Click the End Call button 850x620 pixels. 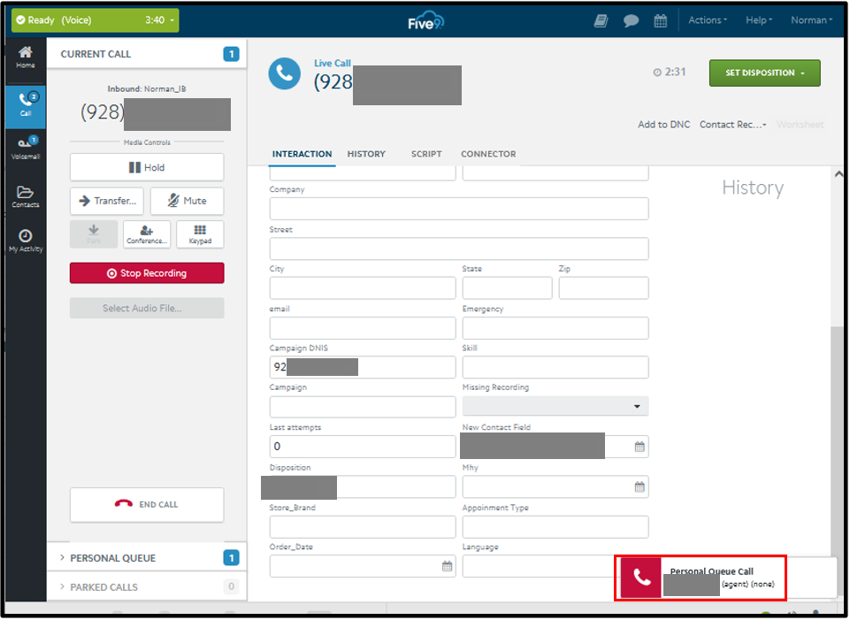pyautogui.click(x=147, y=504)
